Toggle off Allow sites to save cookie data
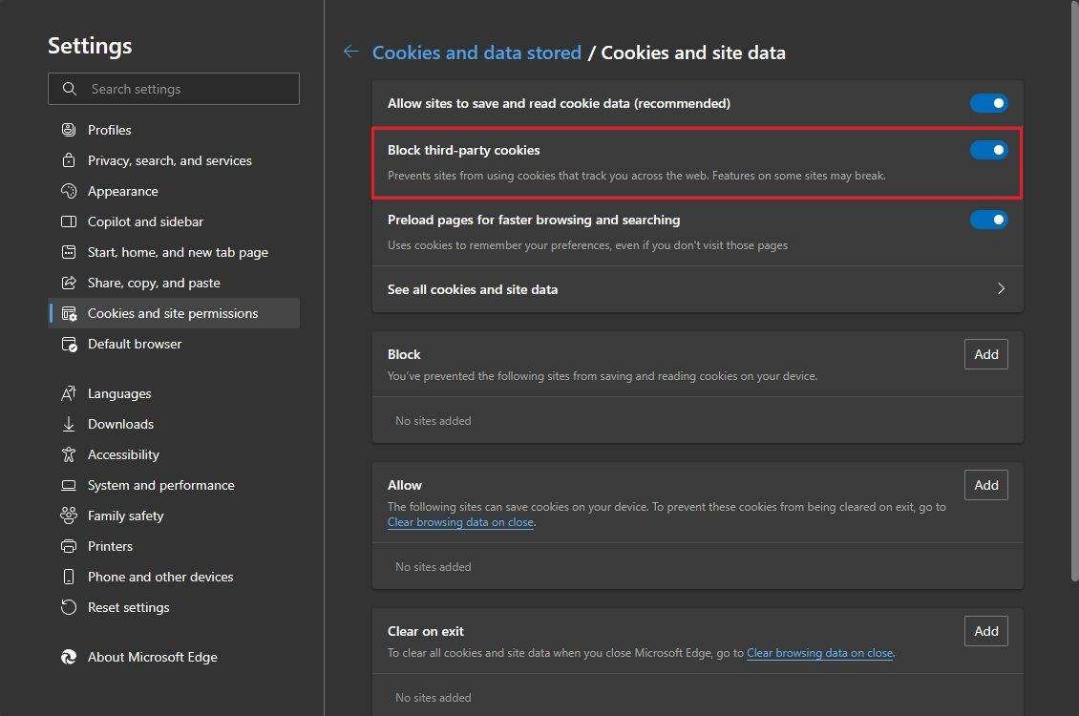Viewport: 1079px width, 716px height. pyautogui.click(x=989, y=103)
